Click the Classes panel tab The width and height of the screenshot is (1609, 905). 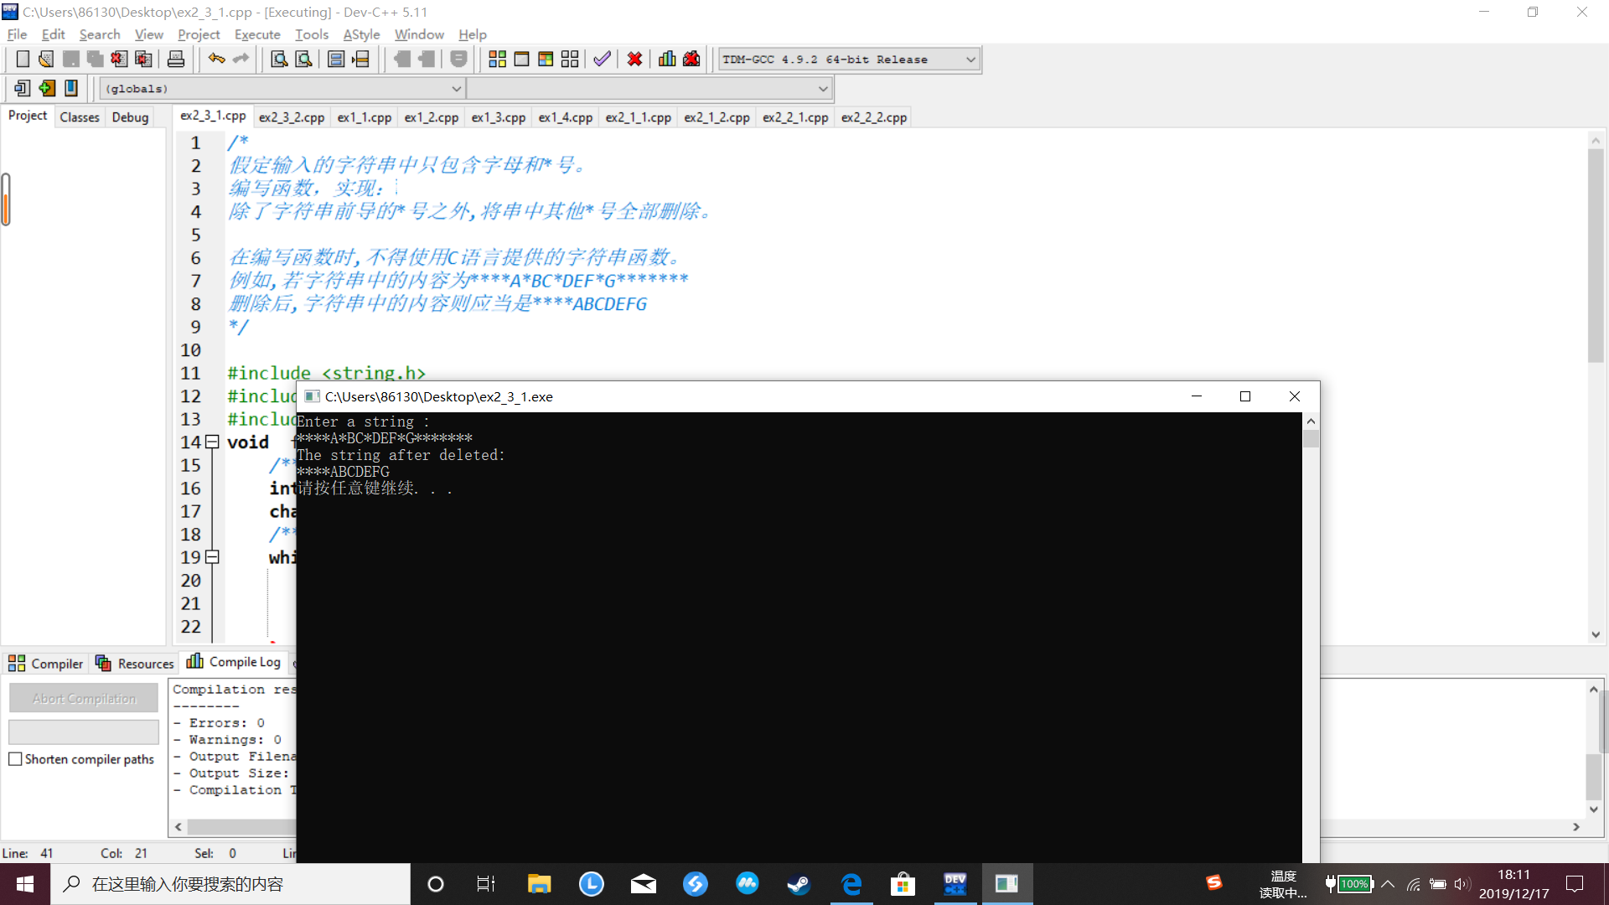[80, 117]
